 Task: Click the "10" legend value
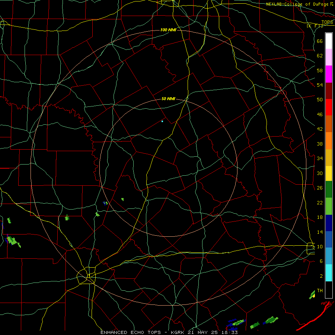pos(320,246)
